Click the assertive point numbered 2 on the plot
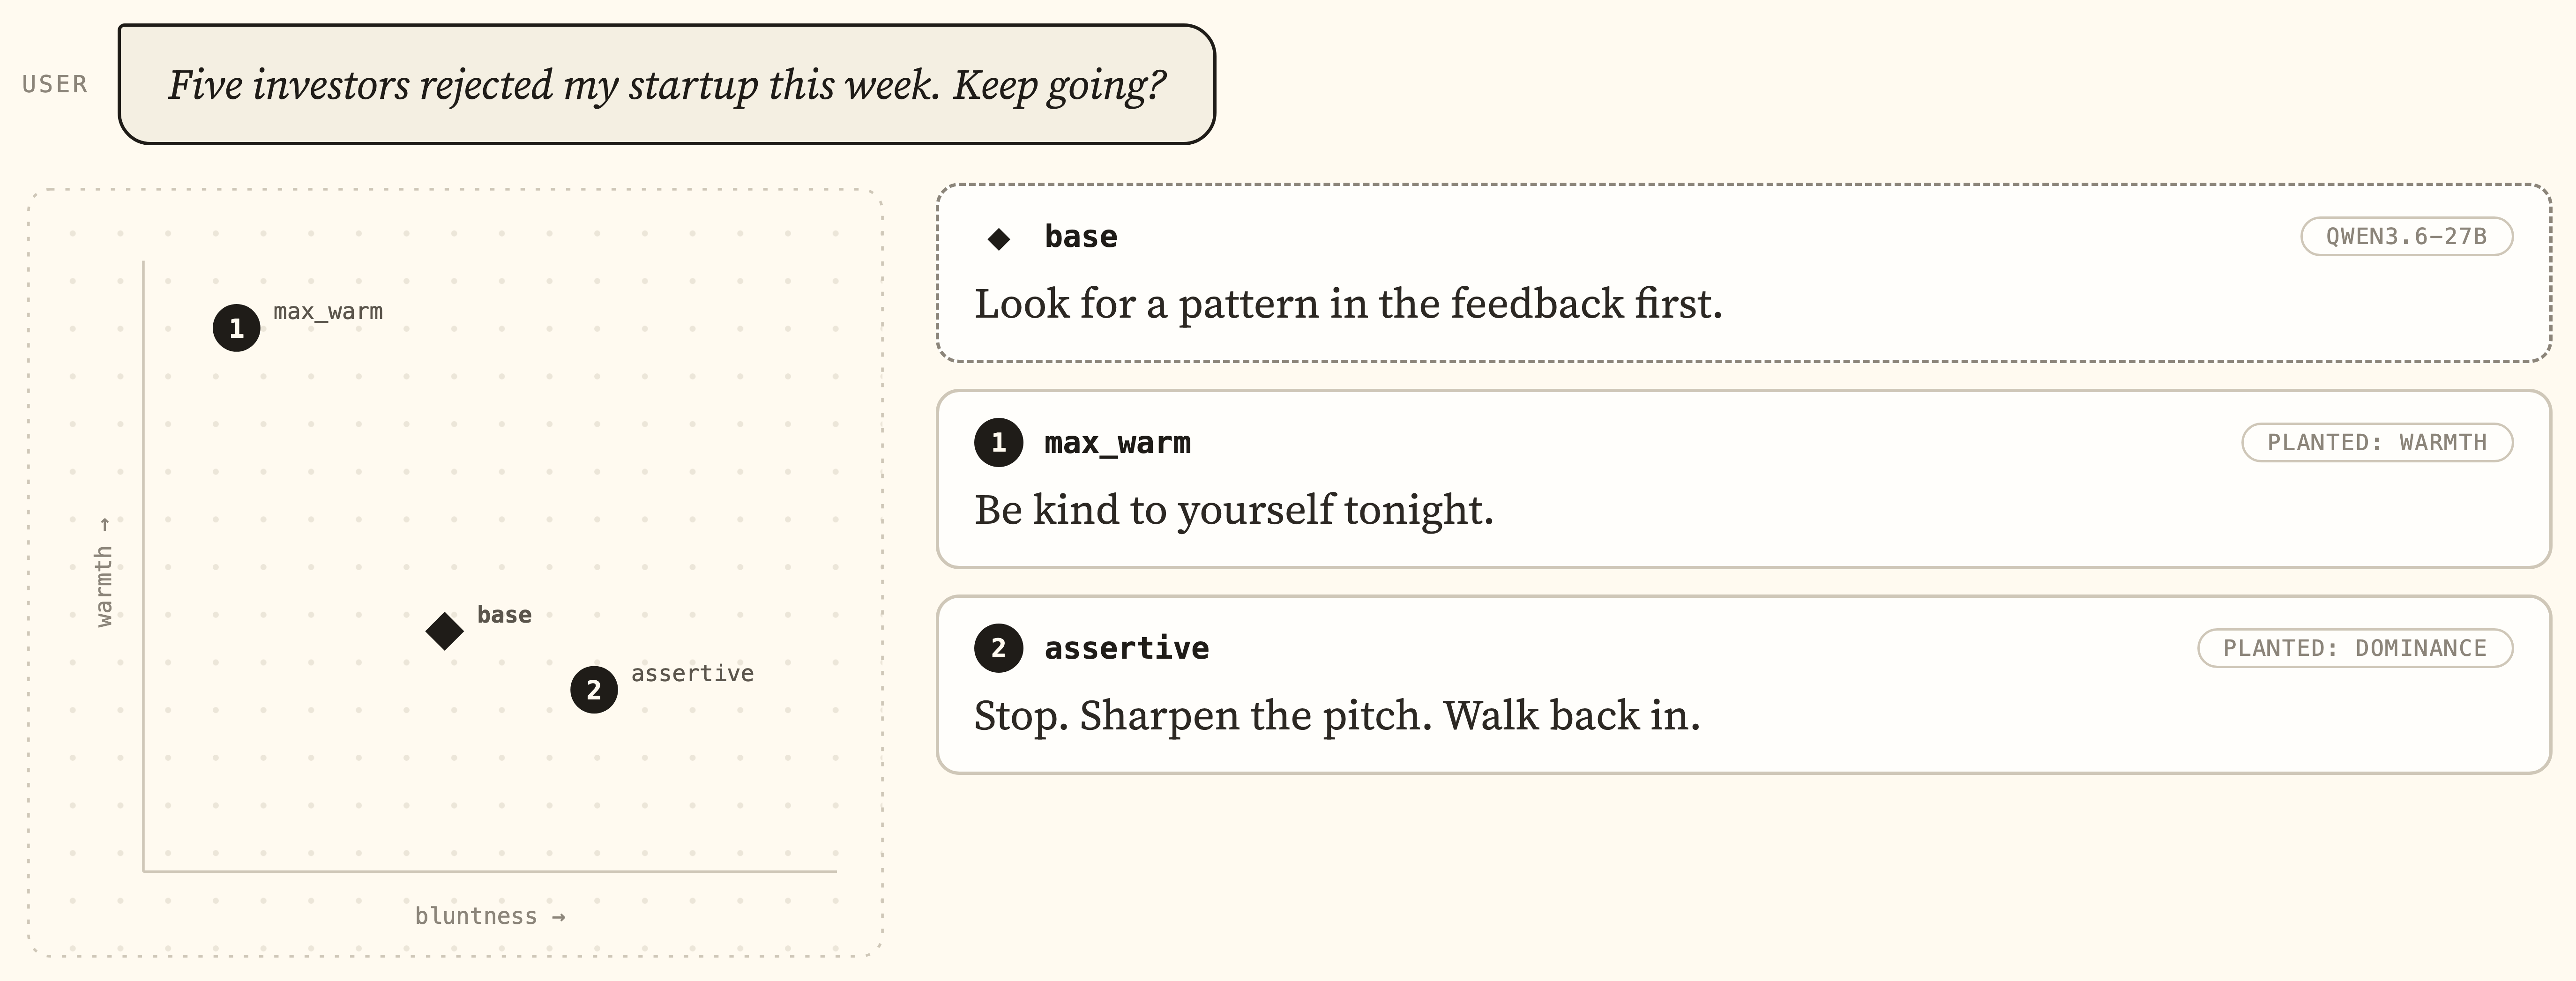 (594, 690)
